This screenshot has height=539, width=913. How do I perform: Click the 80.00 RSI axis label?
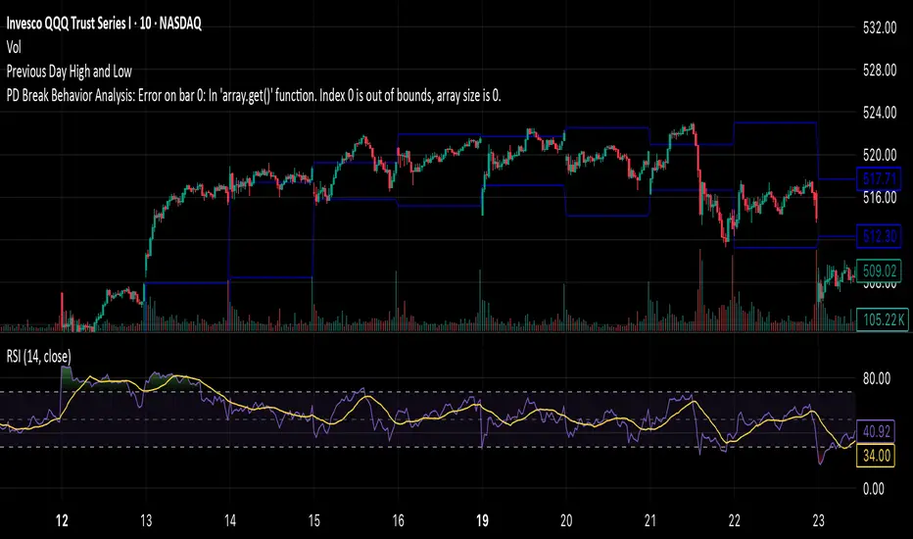click(877, 378)
